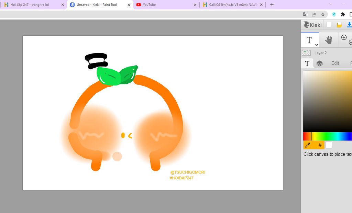Viewport: 352px width, 213px height.
Task: Open the Edit tab
Action: click(x=335, y=63)
